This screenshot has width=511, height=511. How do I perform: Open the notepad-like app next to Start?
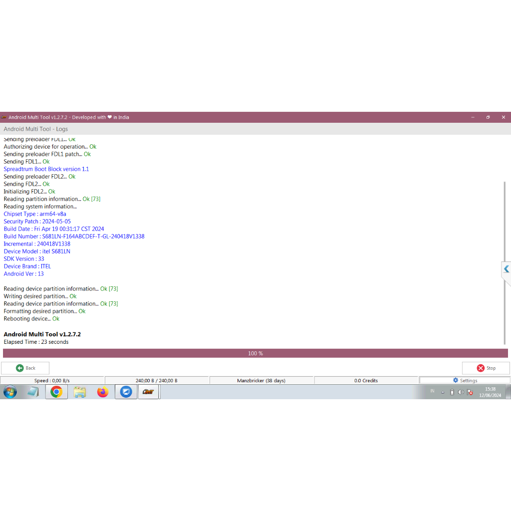pyautogui.click(x=33, y=392)
